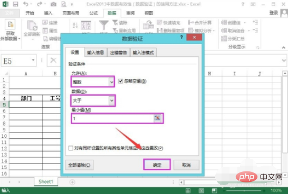Click the horizontal scrollbar left arrow
Screen dimensions: 288x194
click(x=181, y=182)
